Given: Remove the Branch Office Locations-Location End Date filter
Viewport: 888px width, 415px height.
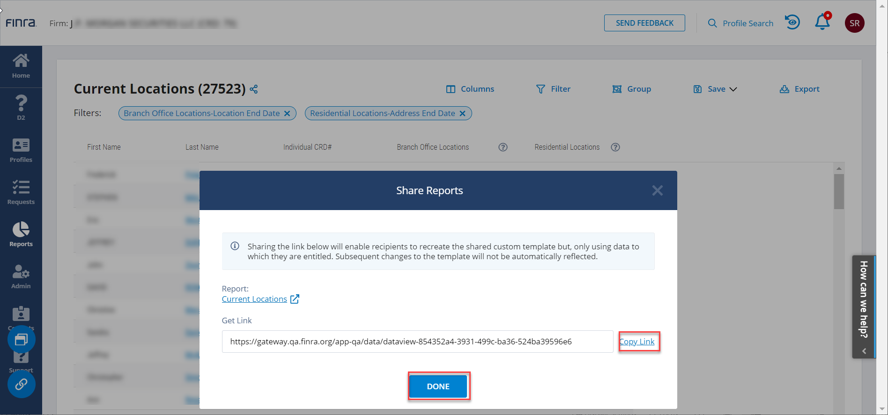Looking at the screenshot, I should pyautogui.click(x=287, y=113).
